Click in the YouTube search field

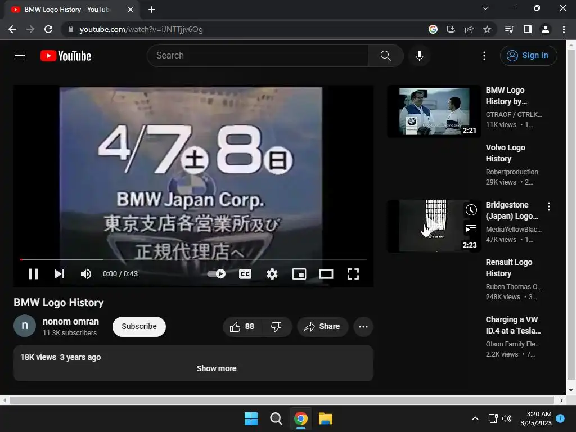[257, 56]
